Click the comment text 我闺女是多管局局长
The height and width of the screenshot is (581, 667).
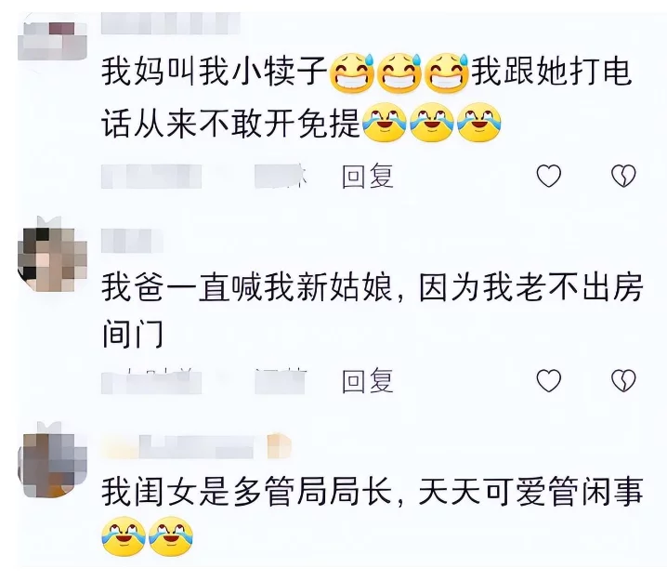point(247,493)
